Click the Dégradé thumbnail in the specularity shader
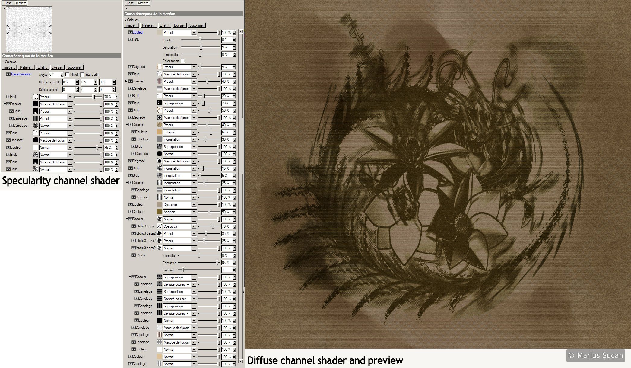 pyautogui.click(x=35, y=140)
